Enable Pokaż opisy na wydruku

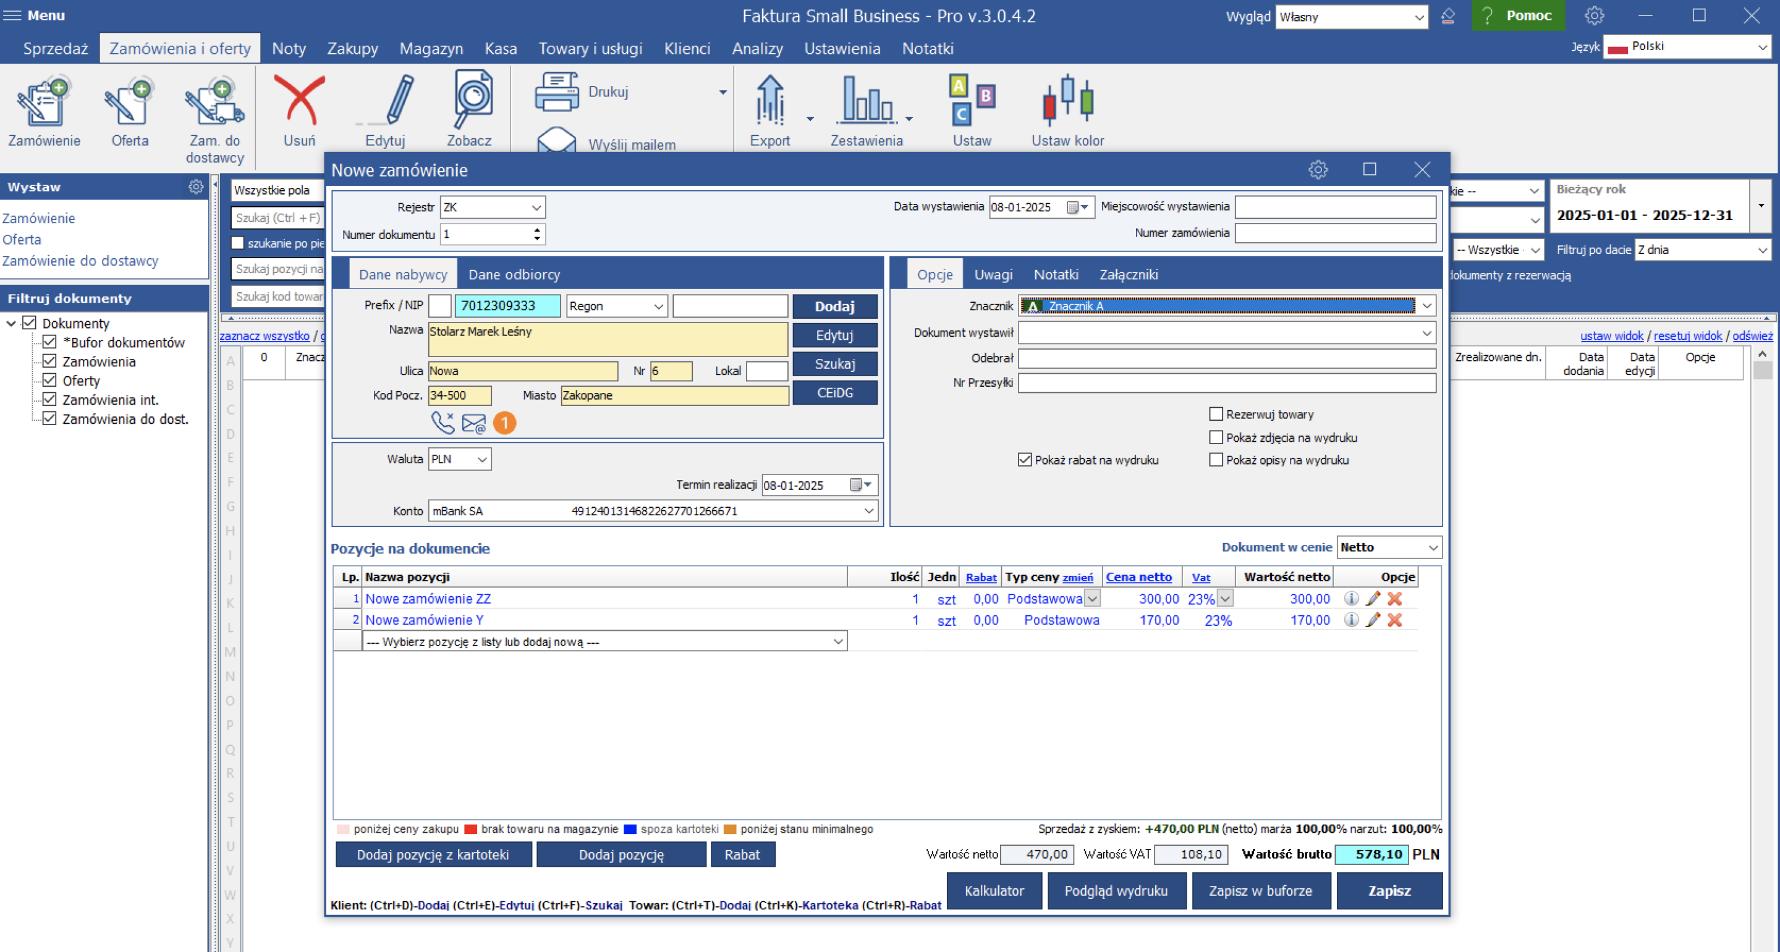[1216, 460]
